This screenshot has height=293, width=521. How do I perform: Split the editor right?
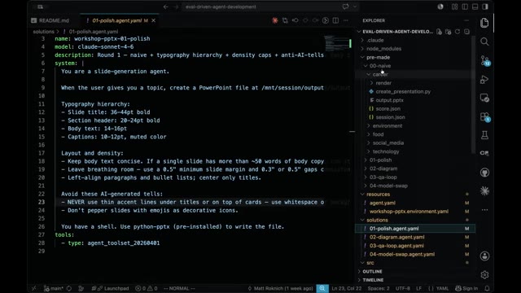click(335, 20)
